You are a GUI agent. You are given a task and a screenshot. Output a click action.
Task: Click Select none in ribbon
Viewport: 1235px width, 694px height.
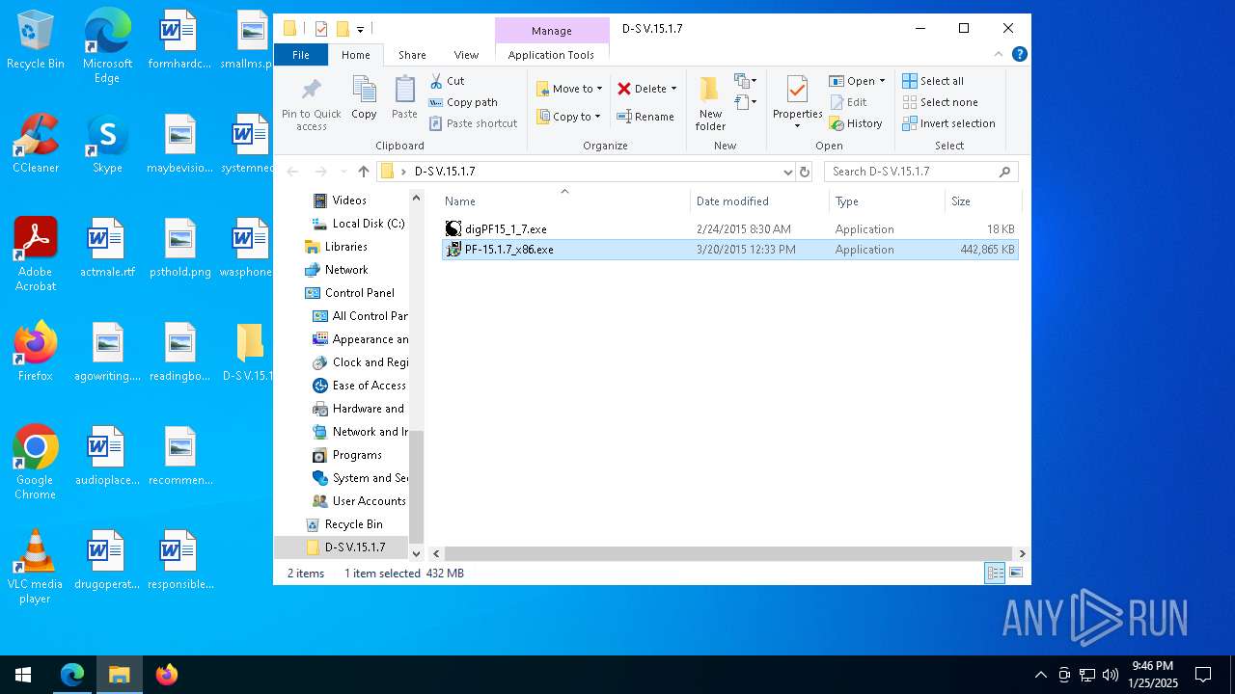[x=940, y=102]
